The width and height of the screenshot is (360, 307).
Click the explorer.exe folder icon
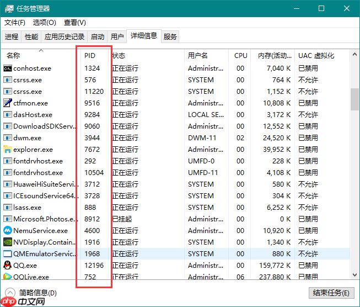pos(7,149)
